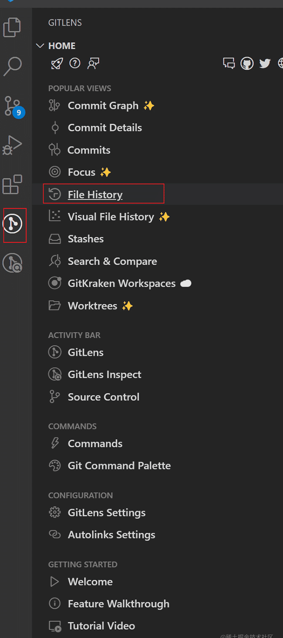
Task: Open Worktrees view
Action: (x=92, y=306)
